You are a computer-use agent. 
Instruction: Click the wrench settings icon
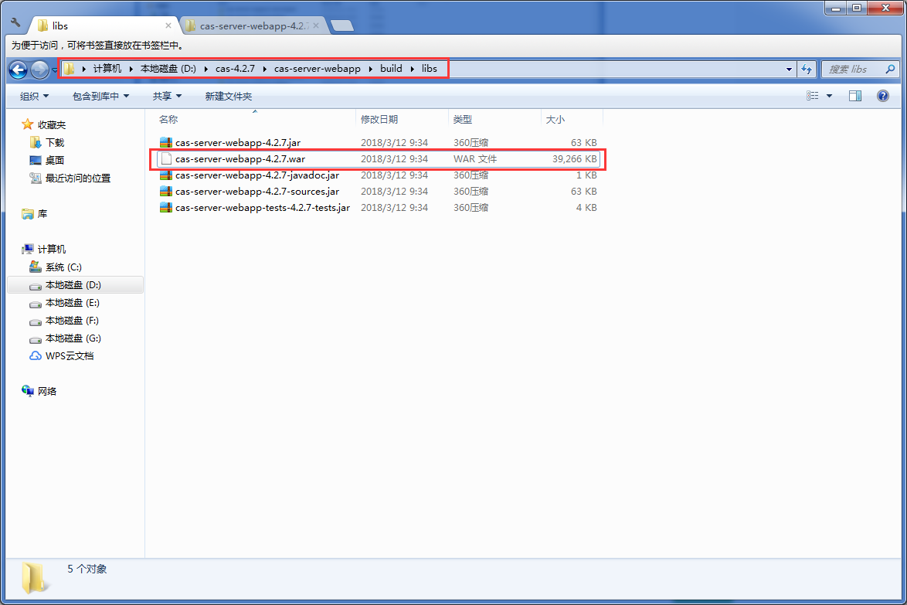pos(15,23)
